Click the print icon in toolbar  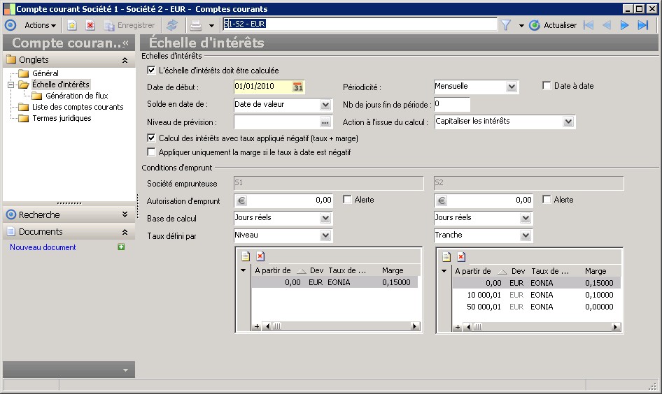pyautogui.click(x=197, y=25)
